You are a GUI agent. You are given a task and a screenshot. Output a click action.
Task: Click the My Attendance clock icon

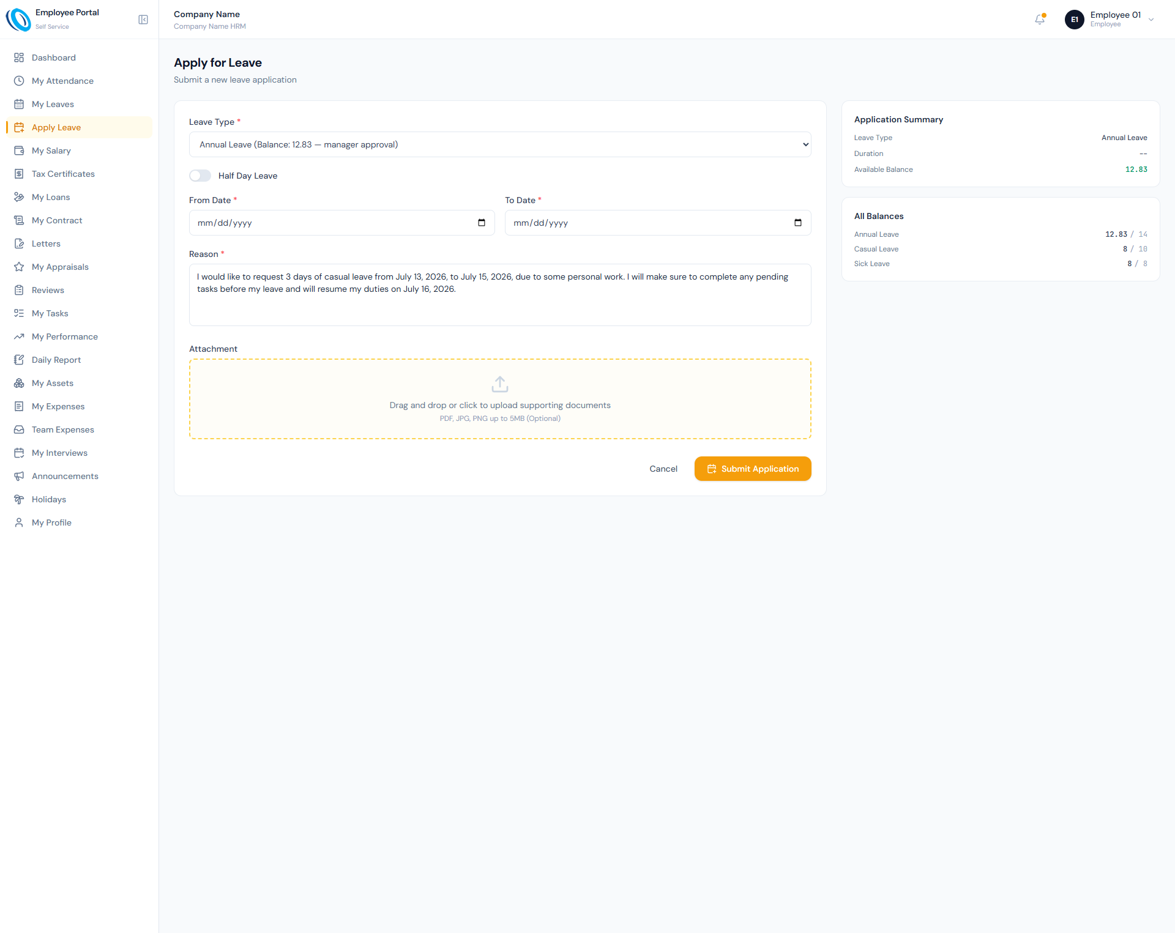tap(19, 81)
